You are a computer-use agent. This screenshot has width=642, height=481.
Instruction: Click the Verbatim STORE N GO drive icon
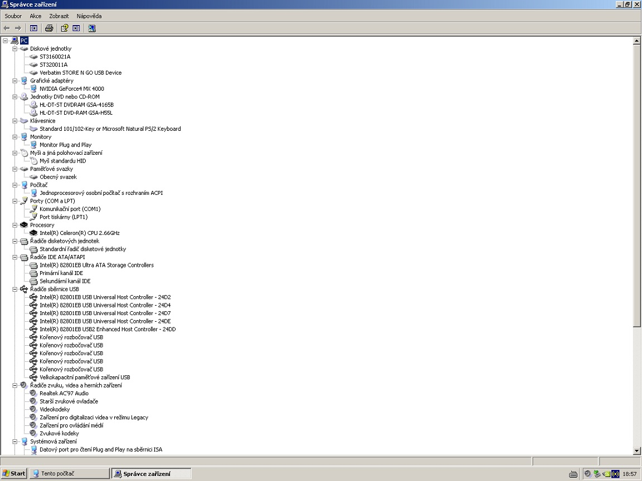33,73
